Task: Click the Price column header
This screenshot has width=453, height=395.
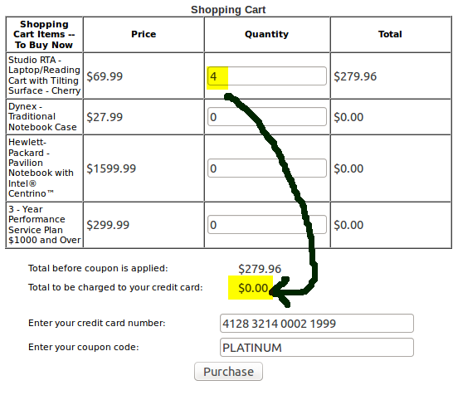Action: [144, 34]
